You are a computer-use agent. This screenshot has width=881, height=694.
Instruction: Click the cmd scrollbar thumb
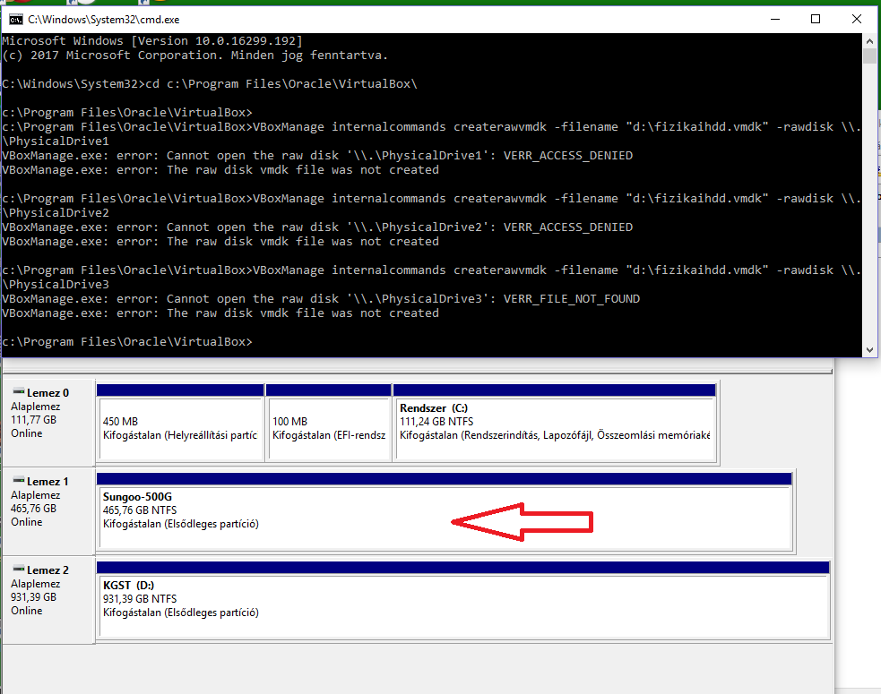(x=869, y=56)
